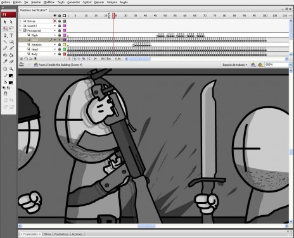The width and height of the screenshot is (294, 238).
Task: Select the Brush tool
Action: (x=11, y=48)
